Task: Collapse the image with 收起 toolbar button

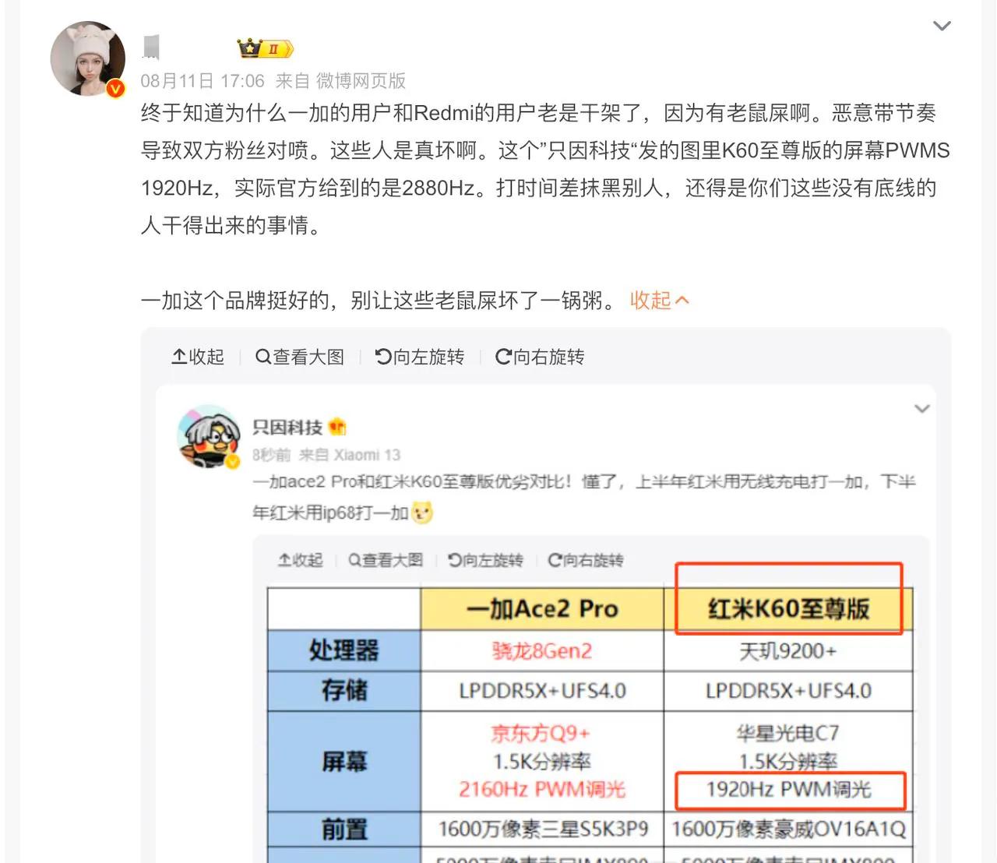Action: (x=198, y=357)
